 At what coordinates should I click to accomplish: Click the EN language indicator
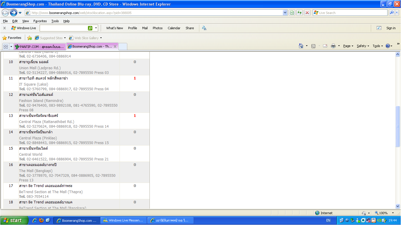click(x=328, y=220)
